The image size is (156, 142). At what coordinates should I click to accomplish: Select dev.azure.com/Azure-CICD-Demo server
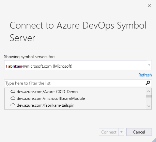pyautogui.click(x=47, y=92)
